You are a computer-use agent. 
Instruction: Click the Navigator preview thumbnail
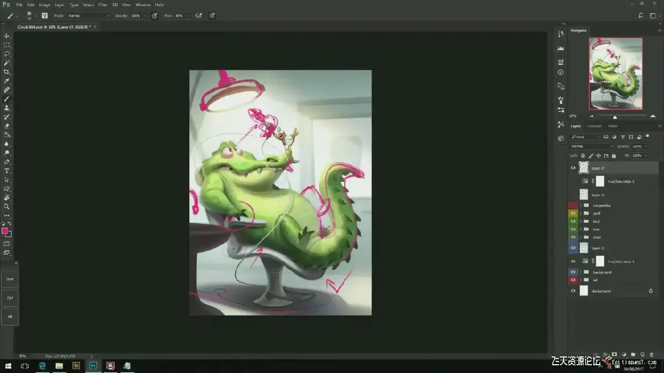[x=615, y=73]
